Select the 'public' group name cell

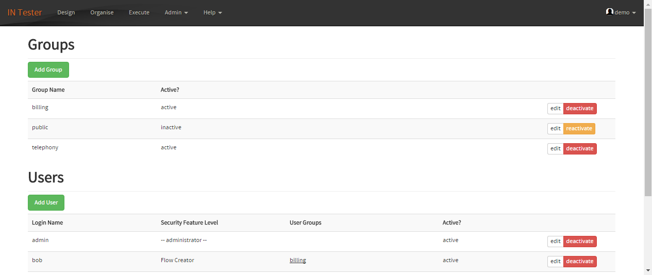[40, 127]
